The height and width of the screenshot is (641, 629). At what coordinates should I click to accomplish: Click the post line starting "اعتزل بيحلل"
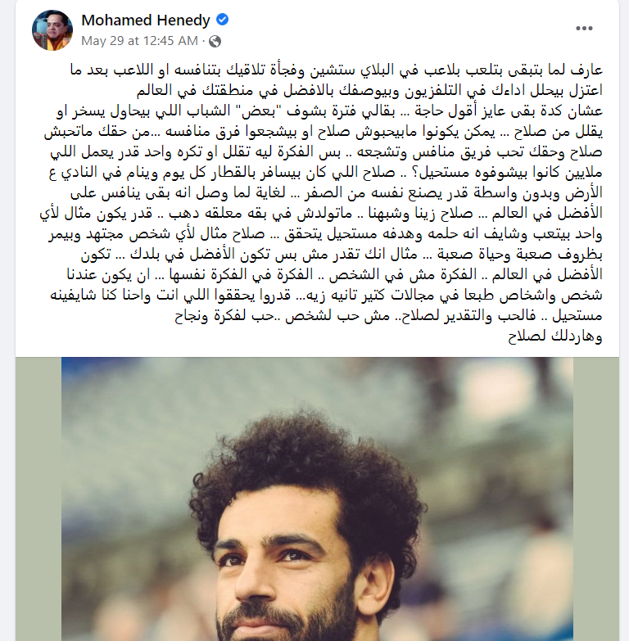(x=369, y=90)
